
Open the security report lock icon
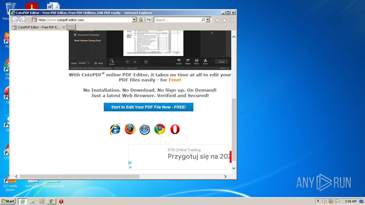[141, 20]
